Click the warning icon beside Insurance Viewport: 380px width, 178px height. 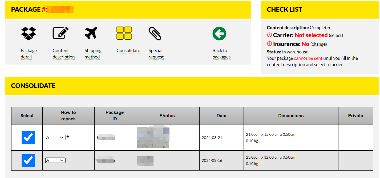(269, 44)
